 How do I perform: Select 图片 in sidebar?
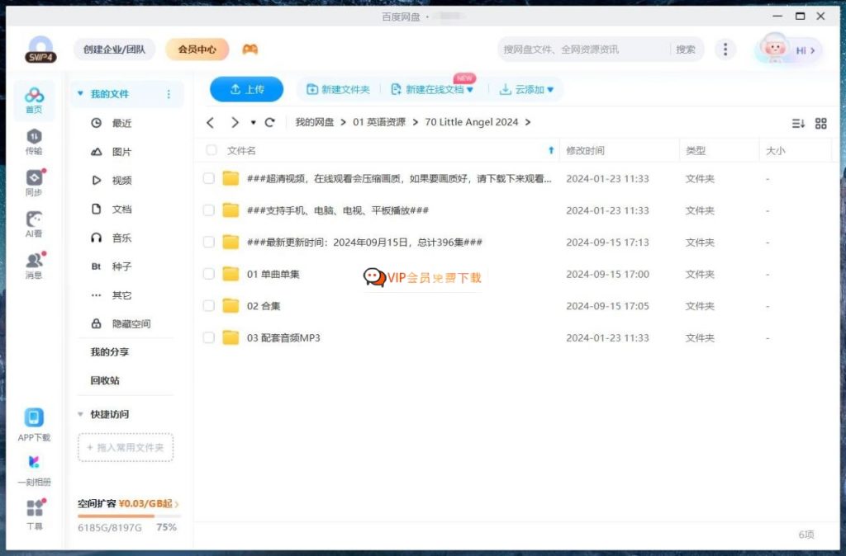pyautogui.click(x=121, y=152)
